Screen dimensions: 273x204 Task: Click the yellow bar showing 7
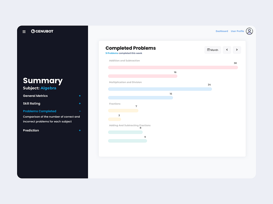[123, 111]
